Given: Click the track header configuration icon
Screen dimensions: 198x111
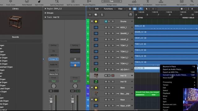Looking at the screenshot, I should [x=131, y=15].
